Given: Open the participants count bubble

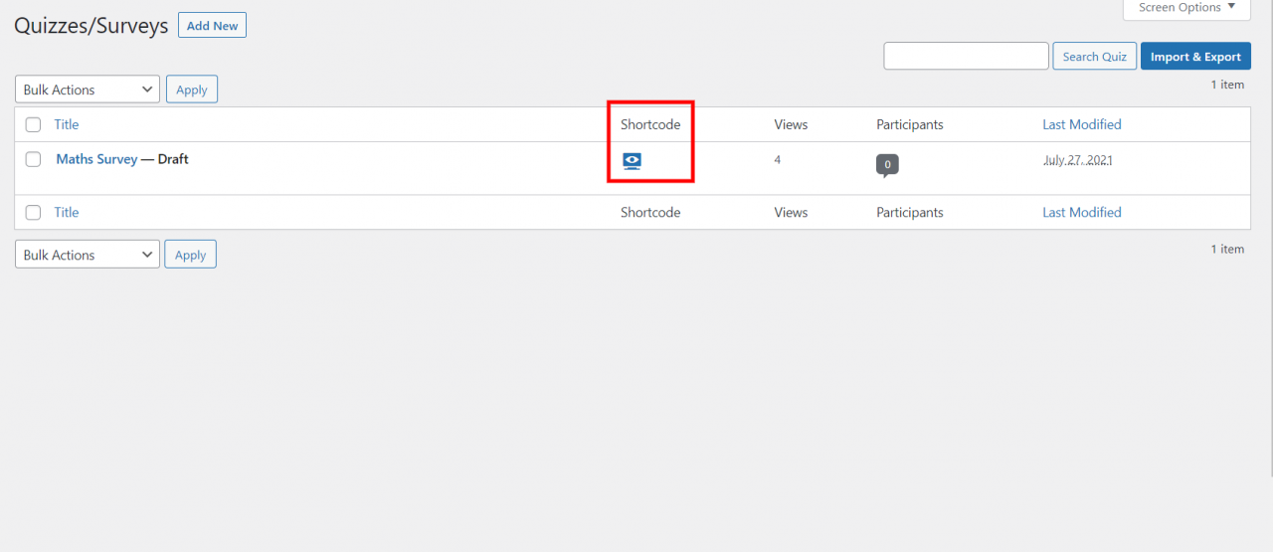Looking at the screenshot, I should tap(887, 165).
